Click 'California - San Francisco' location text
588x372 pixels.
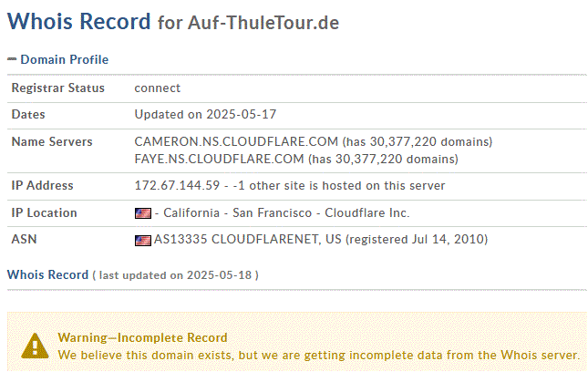pos(237,213)
